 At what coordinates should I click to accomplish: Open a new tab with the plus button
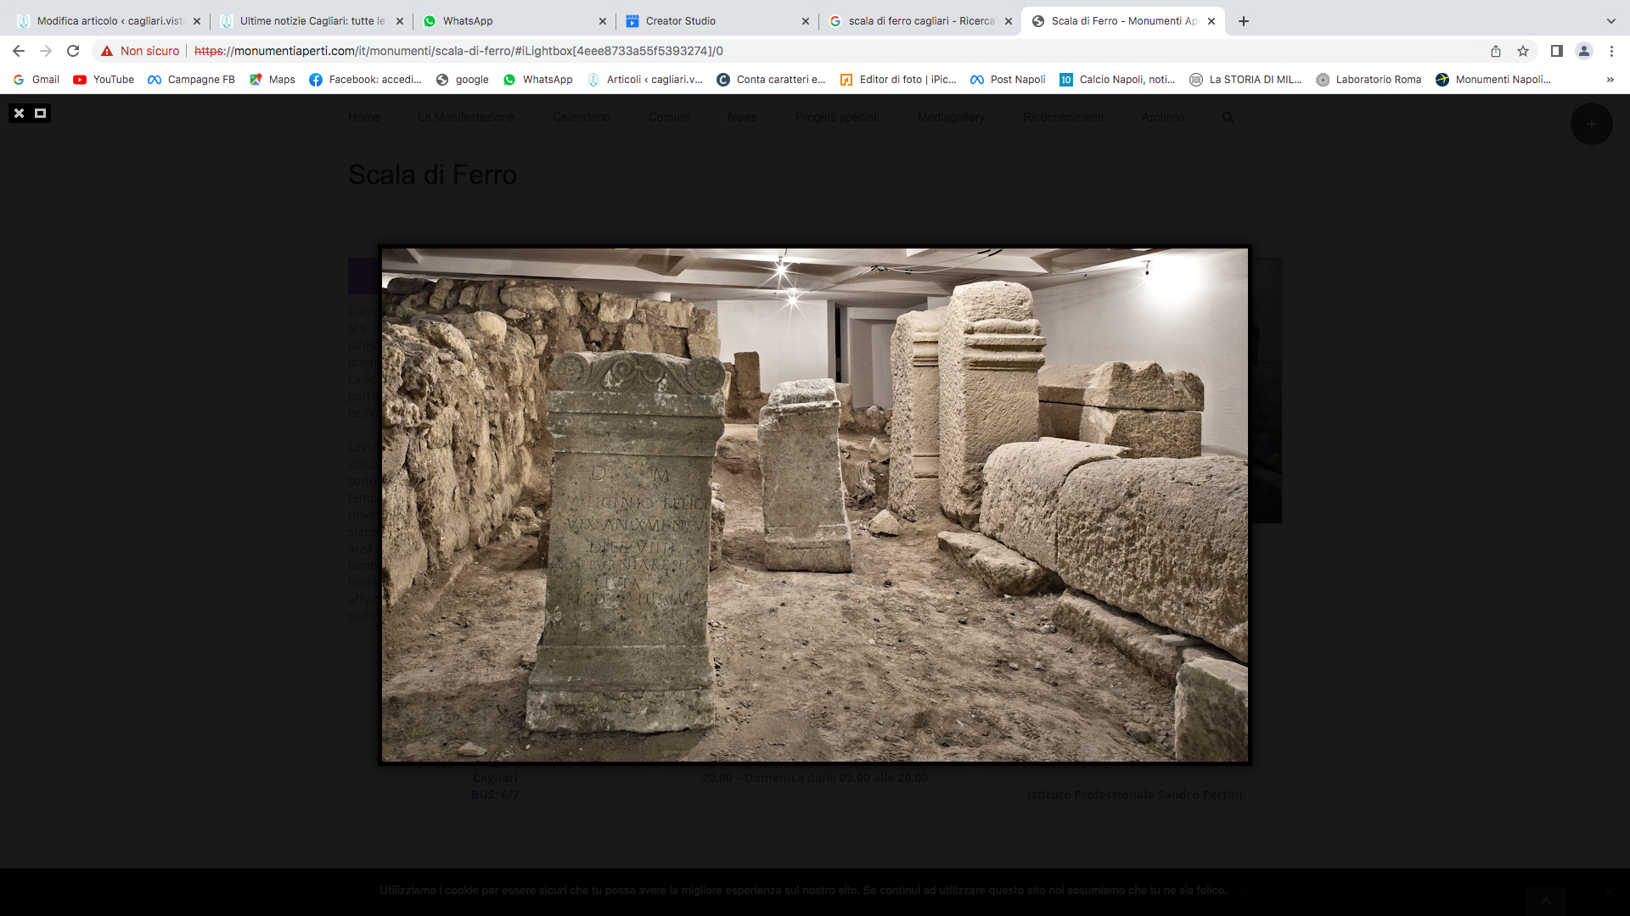pyautogui.click(x=1244, y=21)
